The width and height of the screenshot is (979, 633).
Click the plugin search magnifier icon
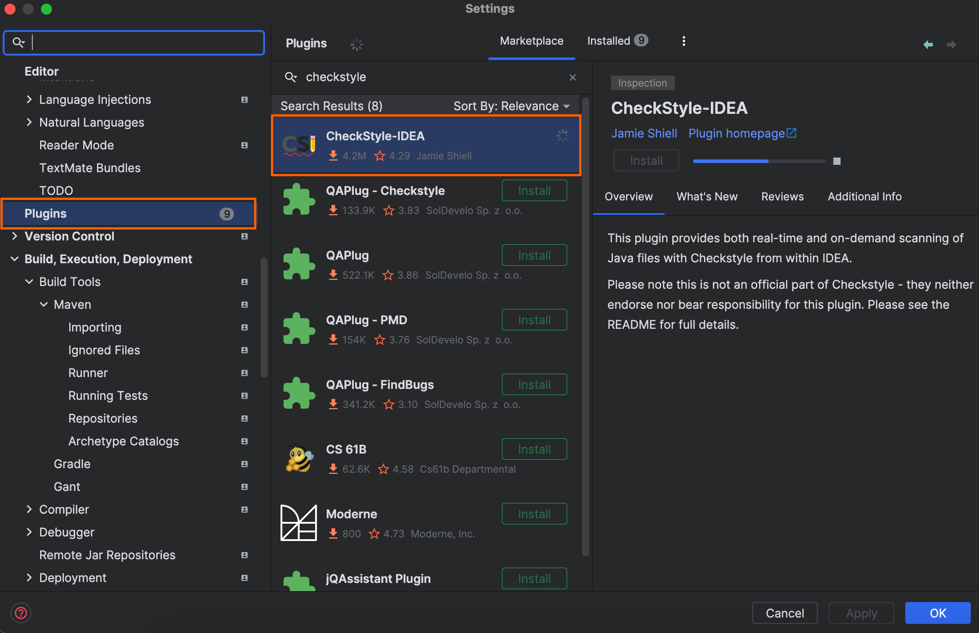click(x=291, y=77)
